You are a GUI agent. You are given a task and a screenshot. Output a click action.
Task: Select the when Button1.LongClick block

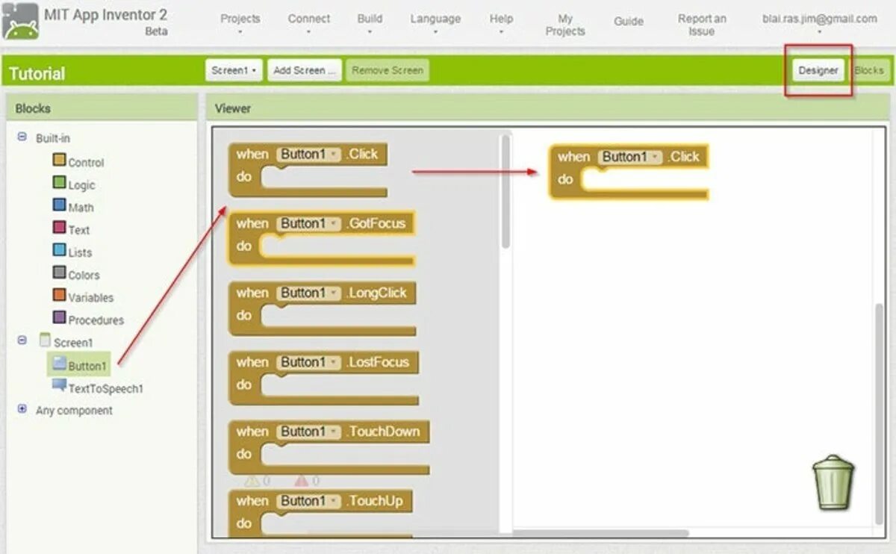(322, 308)
